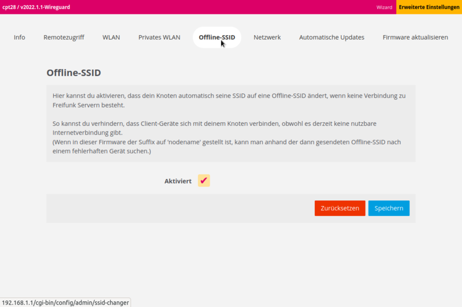The height and width of the screenshot is (307, 462).
Task: Click the status bar URL ending in ssid-changer
Action: [x=65, y=302]
